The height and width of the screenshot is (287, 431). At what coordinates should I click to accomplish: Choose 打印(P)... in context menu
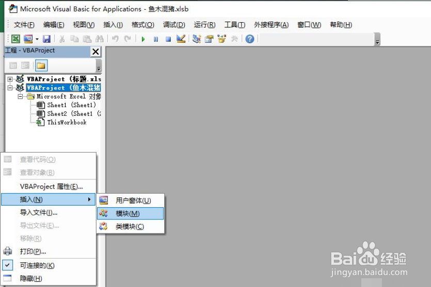click(49, 251)
